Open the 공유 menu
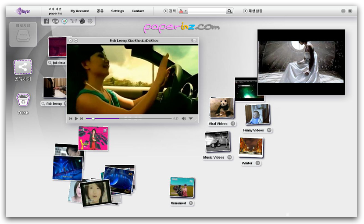The height and width of the screenshot is (224, 364). point(100,11)
